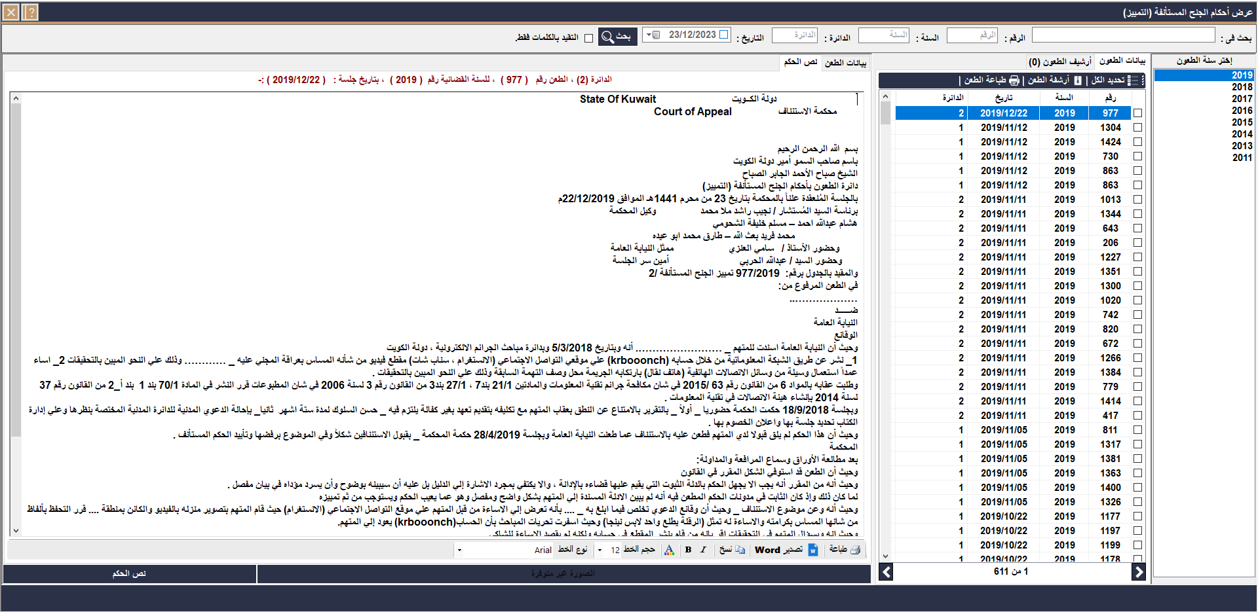
Task: Toggle italic formatting
Action: [x=703, y=550]
